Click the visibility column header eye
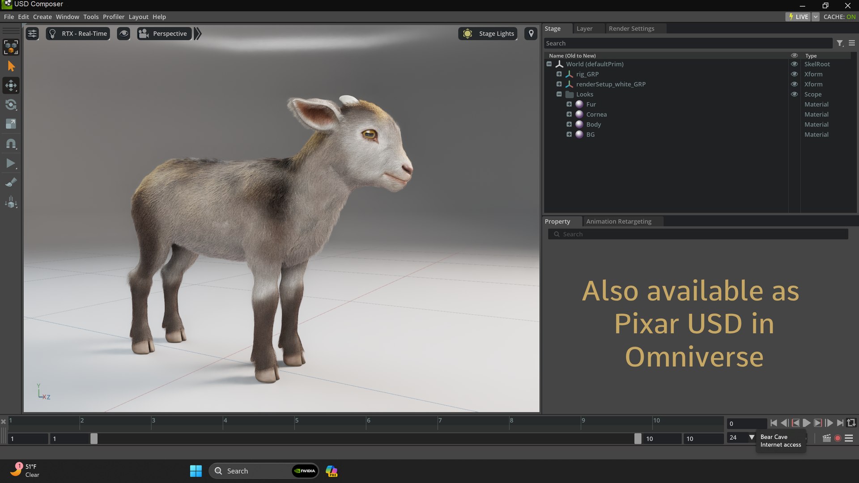The width and height of the screenshot is (859, 483). pos(795,55)
